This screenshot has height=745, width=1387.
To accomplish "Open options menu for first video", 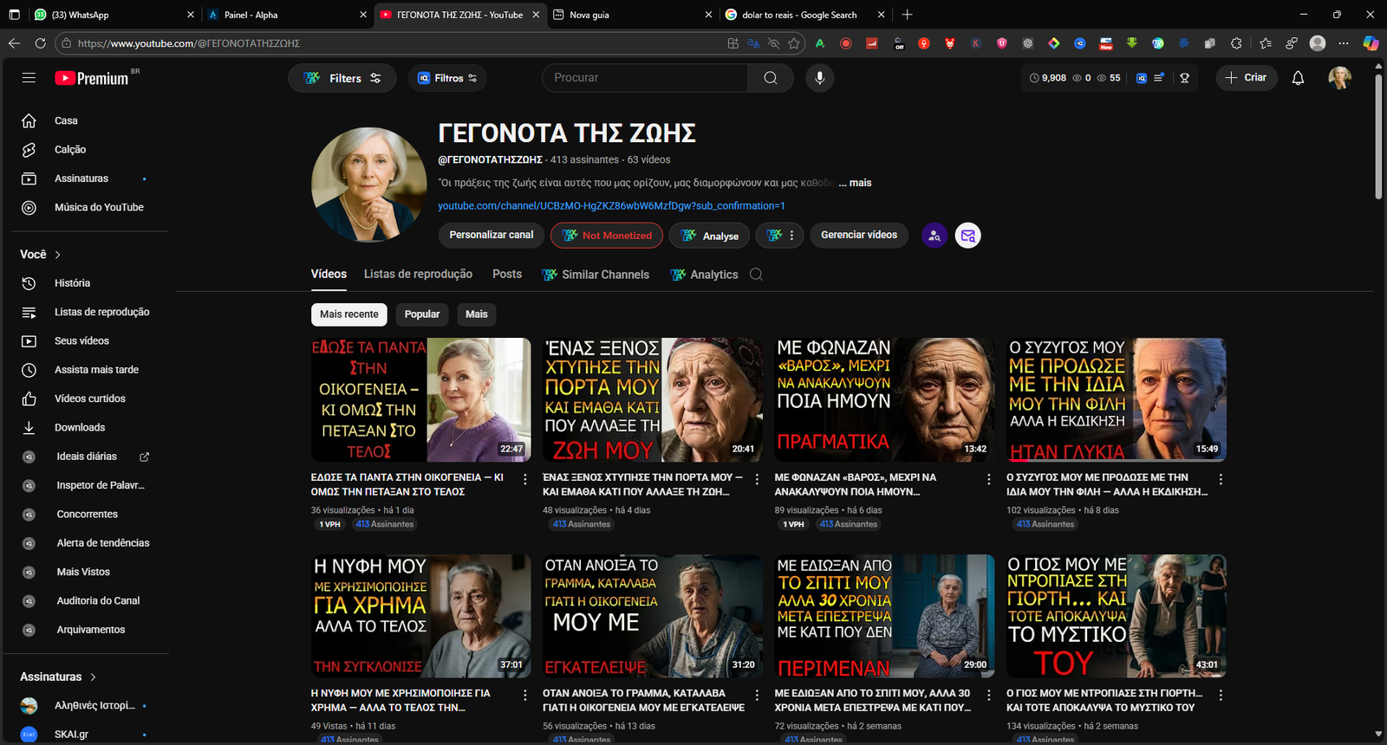I will coord(524,479).
